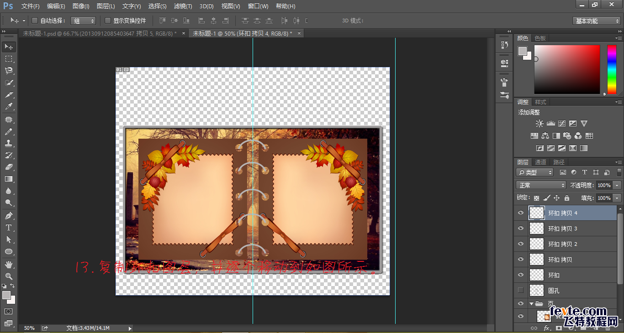Open the 帮助(H) menu
The width and height of the screenshot is (624, 333).
[286, 6]
